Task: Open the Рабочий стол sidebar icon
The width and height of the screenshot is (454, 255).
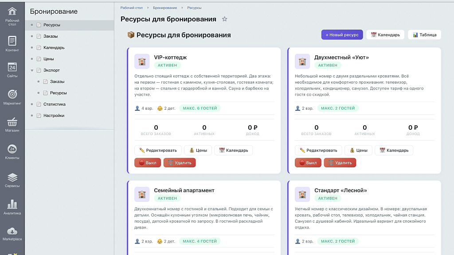Action: (x=12, y=12)
